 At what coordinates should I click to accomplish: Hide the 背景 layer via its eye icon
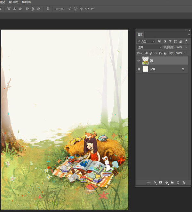[139, 69]
